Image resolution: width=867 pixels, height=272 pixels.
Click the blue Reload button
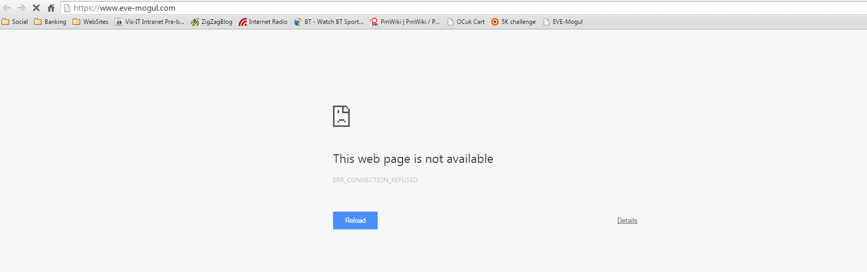(355, 220)
